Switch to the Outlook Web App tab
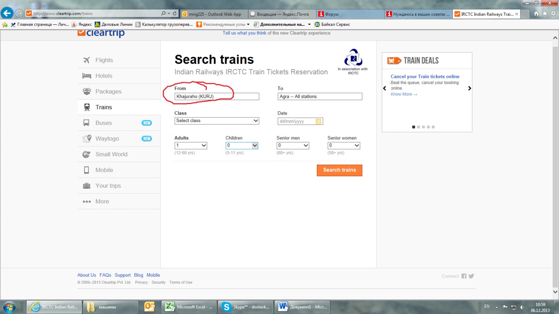 [x=215, y=14]
